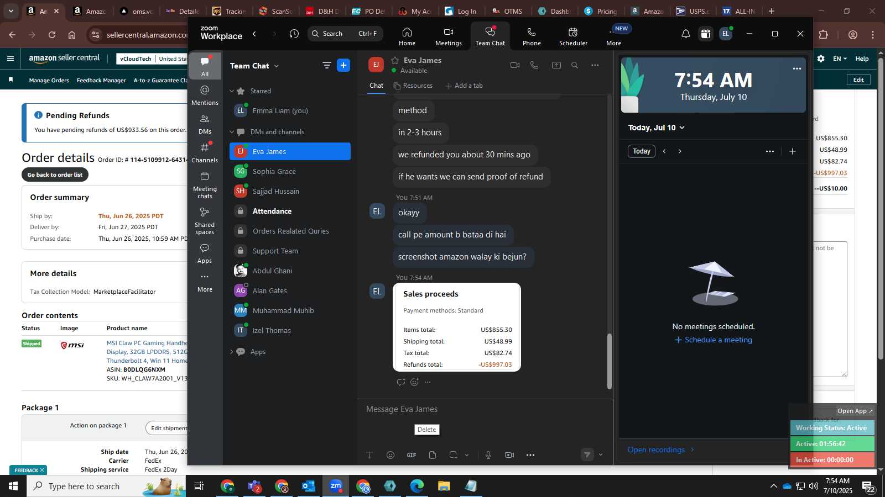885x497 pixels.
Task: Expand the Apps section in chat list
Action: click(232, 352)
